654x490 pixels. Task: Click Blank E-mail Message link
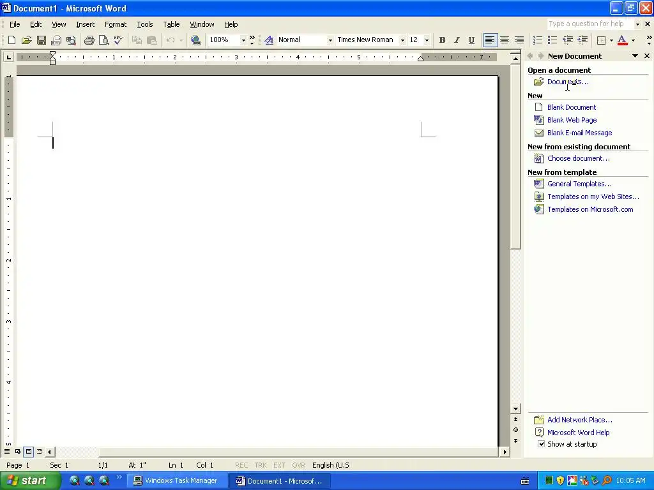580,133
